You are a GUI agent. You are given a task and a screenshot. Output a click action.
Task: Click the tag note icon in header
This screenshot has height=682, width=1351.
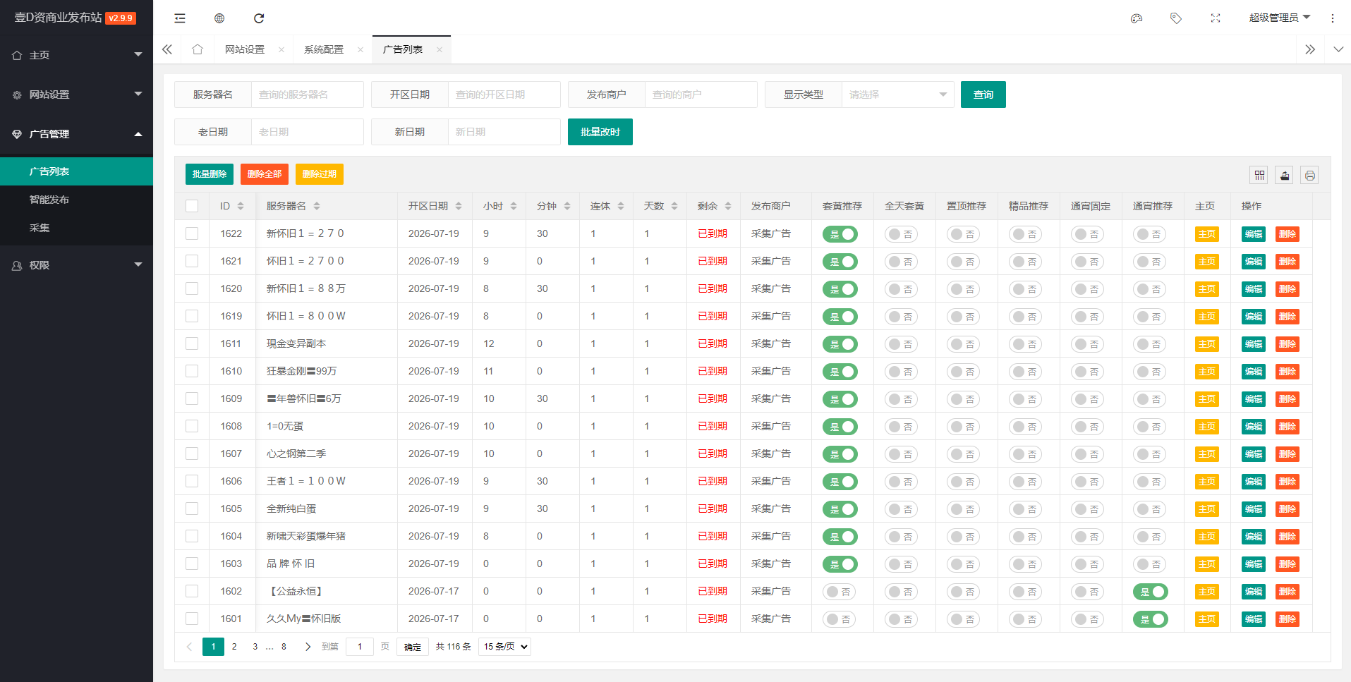point(1176,18)
